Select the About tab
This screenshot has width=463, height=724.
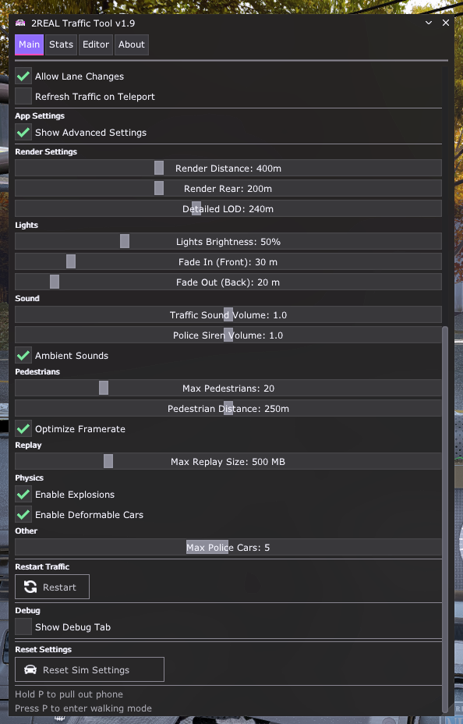pyautogui.click(x=131, y=44)
